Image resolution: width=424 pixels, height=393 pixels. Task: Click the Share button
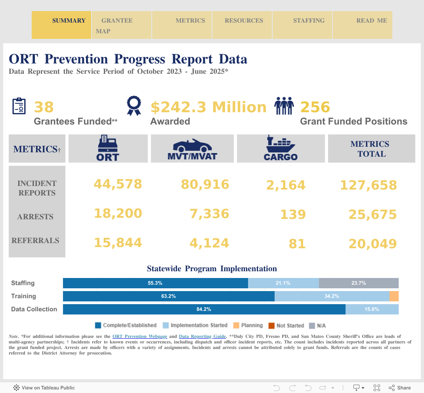(399, 387)
